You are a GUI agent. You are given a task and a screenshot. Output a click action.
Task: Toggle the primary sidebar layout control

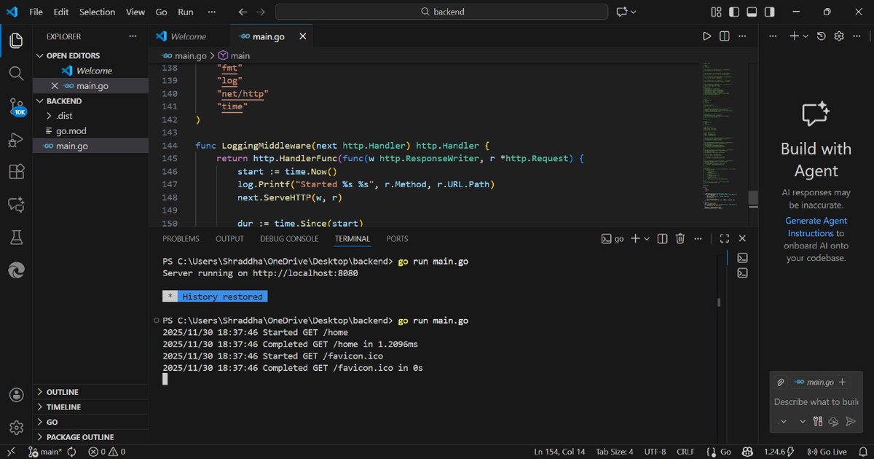[x=733, y=12]
